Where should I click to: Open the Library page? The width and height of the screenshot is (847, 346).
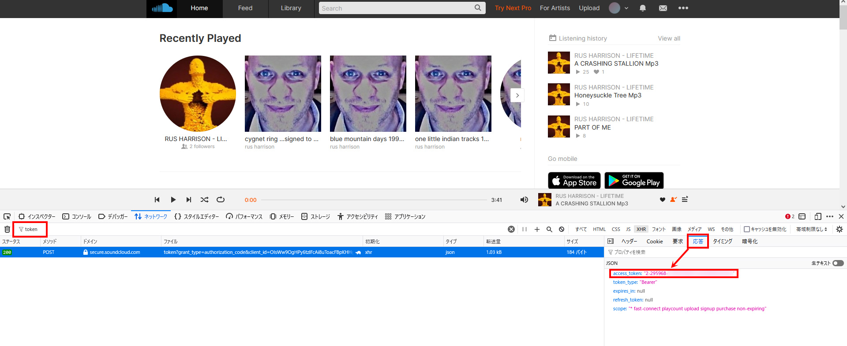(x=291, y=8)
